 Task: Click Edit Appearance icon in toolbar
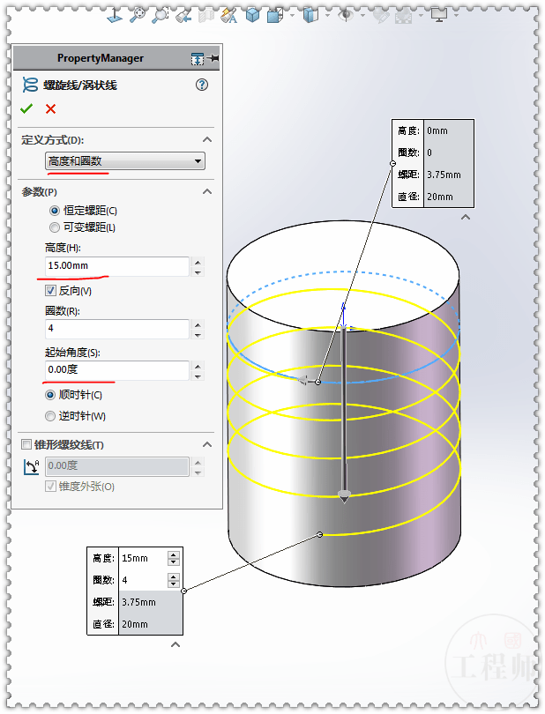[380, 17]
